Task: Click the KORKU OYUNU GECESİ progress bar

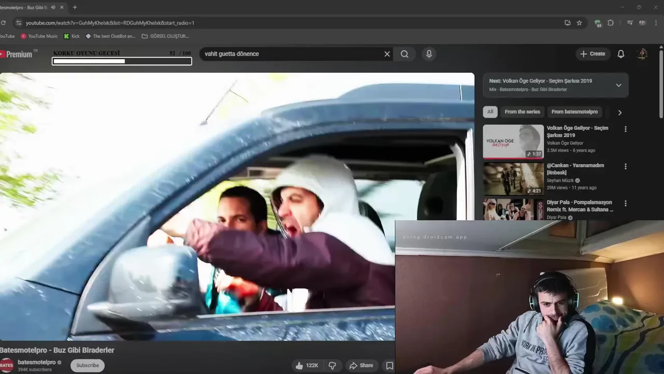Action: click(x=122, y=61)
